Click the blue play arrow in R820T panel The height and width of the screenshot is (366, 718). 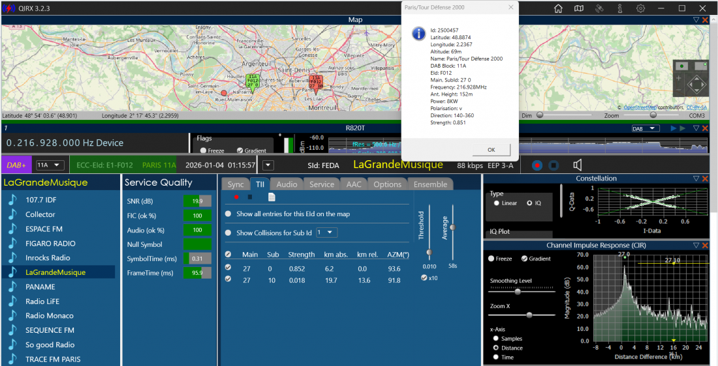click(x=674, y=128)
